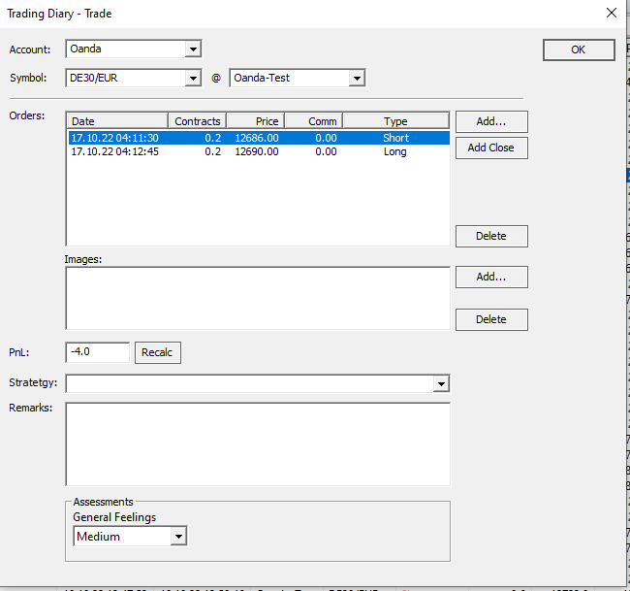Screen dimensions: 630x591
Task: Click the OK button
Action: (579, 50)
